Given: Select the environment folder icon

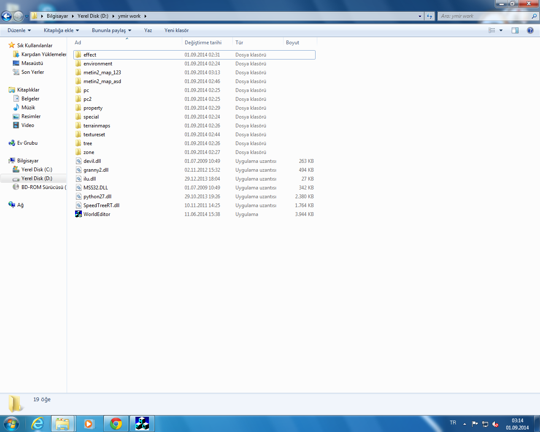Looking at the screenshot, I should coord(78,64).
